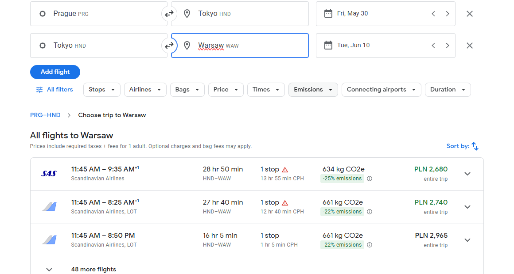The height and width of the screenshot is (274, 514).
Task: Remove the Tokyo to Warsaw flight
Action: 469,46
